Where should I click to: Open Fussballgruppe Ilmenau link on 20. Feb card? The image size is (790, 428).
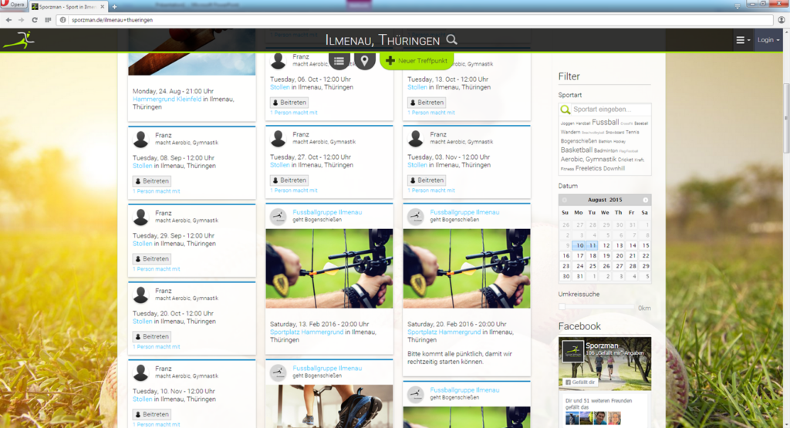[x=464, y=212]
